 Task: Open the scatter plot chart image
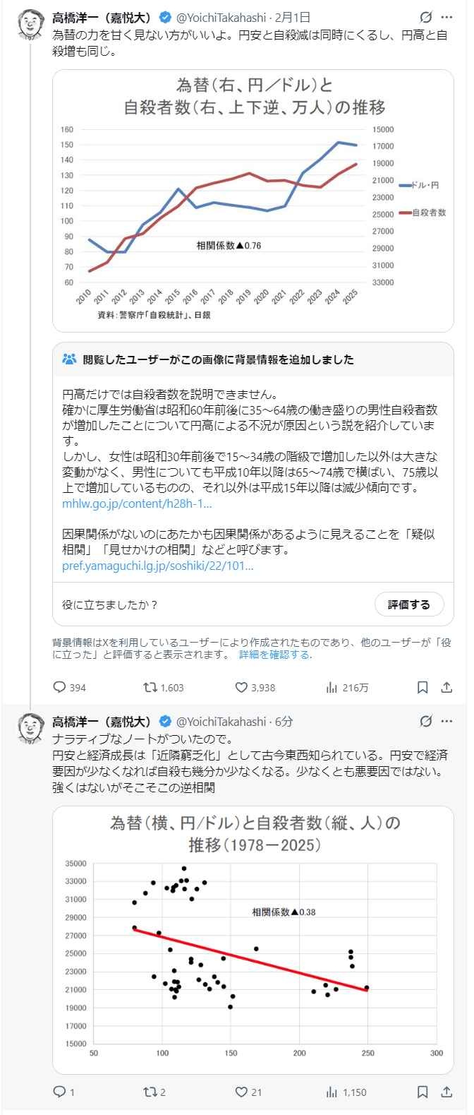click(x=253, y=940)
